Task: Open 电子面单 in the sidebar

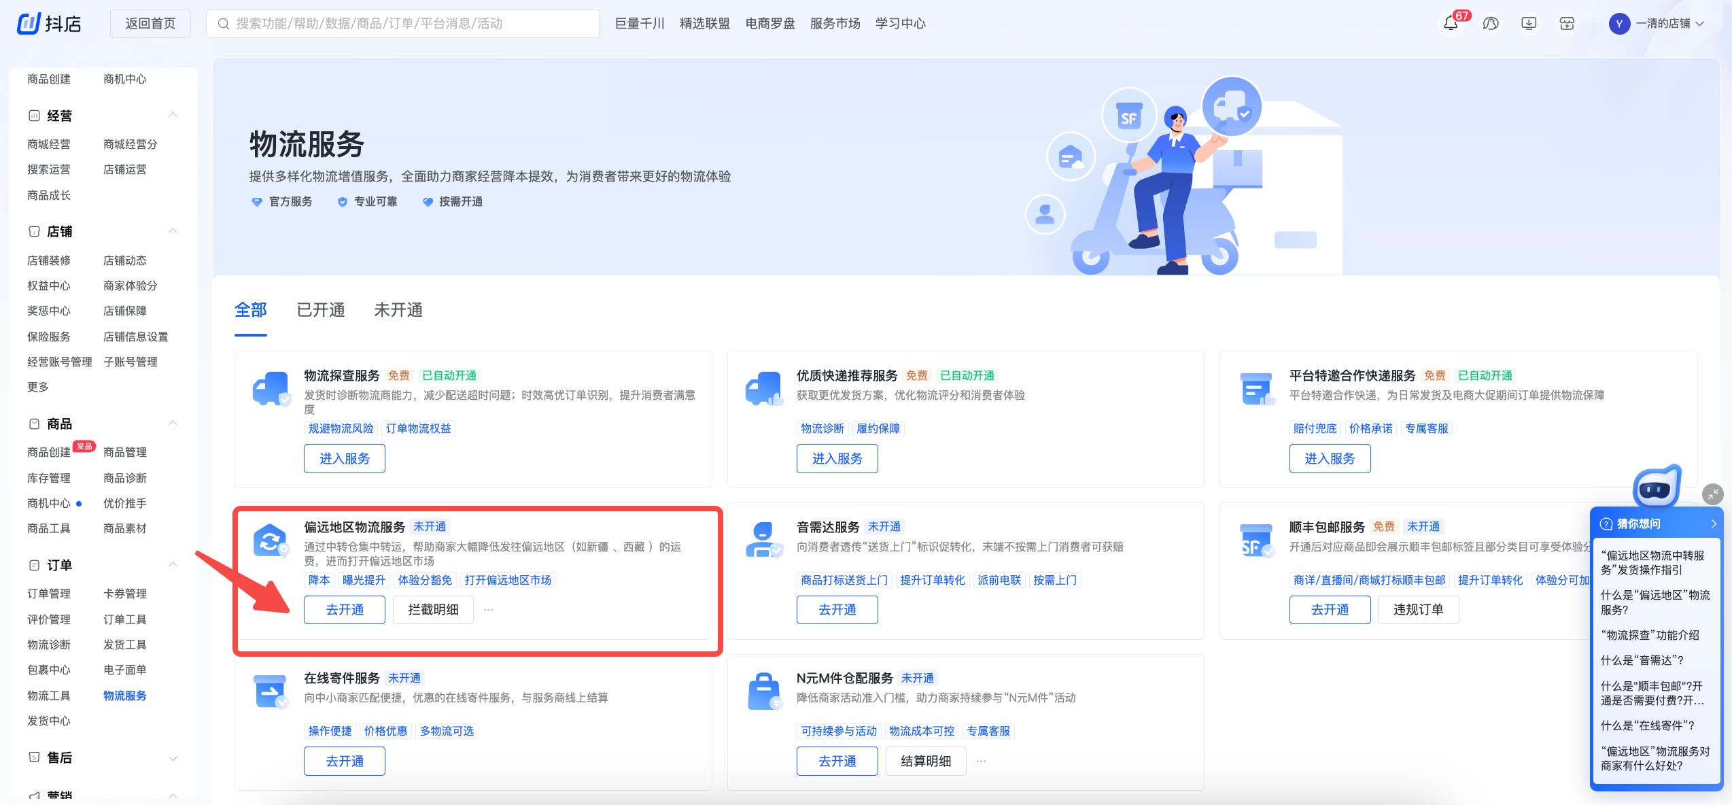Action: 125,670
